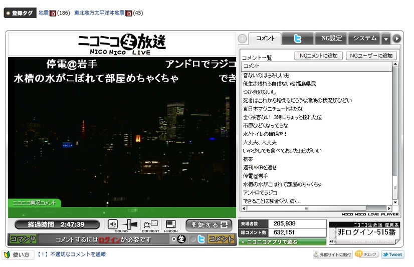Viewport: 414px width, 267px height.
Task: Switch to the Twitter bird tab
Action: (x=298, y=39)
